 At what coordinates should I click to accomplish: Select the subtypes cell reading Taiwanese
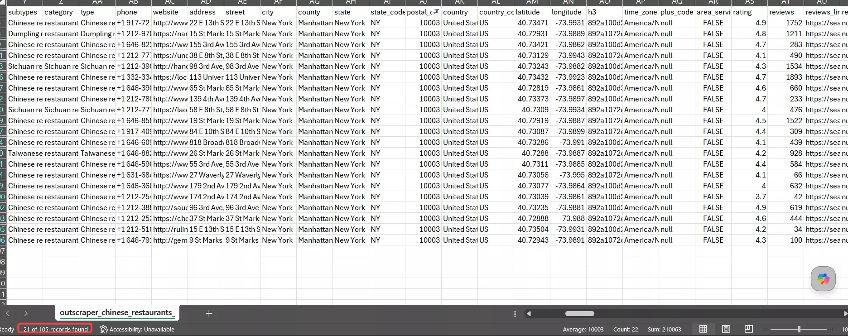(x=24, y=153)
